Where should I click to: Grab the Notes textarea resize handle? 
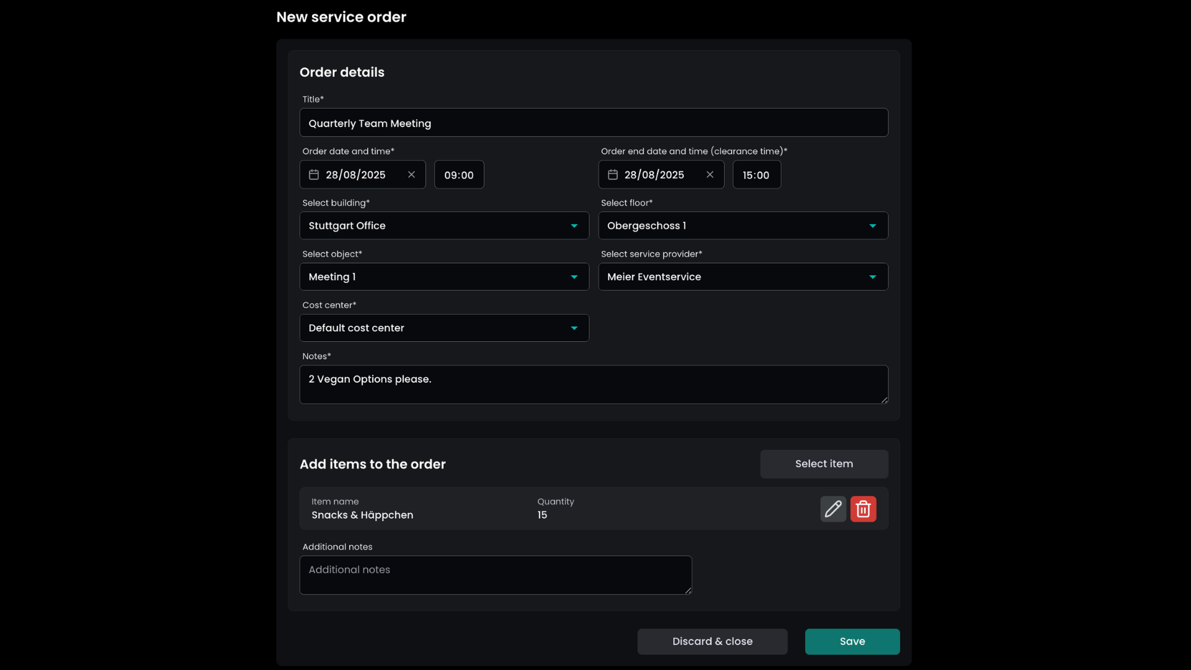[884, 400]
